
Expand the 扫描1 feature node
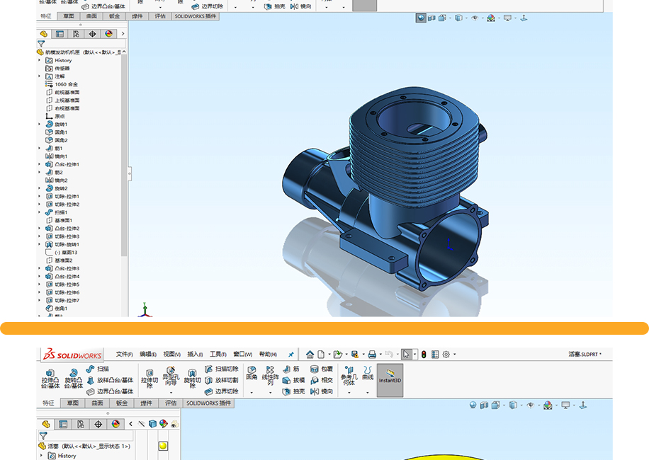coord(40,212)
